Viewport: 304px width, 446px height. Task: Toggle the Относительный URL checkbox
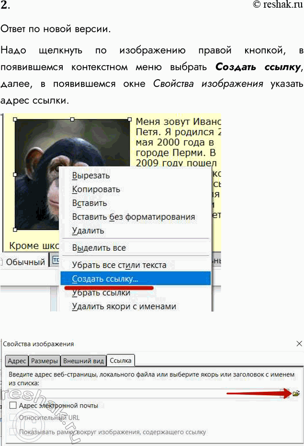13,418
